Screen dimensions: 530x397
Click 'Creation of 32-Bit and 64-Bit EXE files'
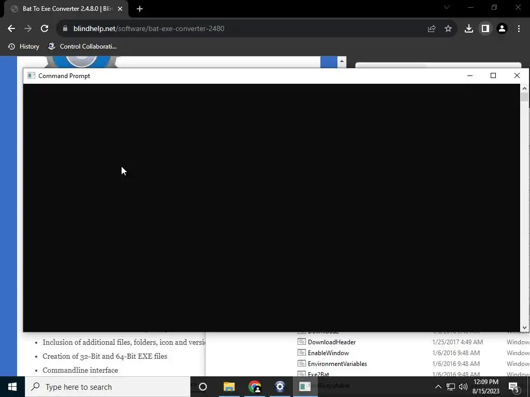click(x=105, y=356)
